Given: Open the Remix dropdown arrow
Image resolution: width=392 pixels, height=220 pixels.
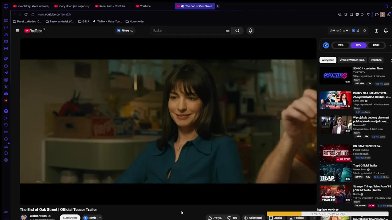Looking at the screenshot, I should tap(100, 218).
